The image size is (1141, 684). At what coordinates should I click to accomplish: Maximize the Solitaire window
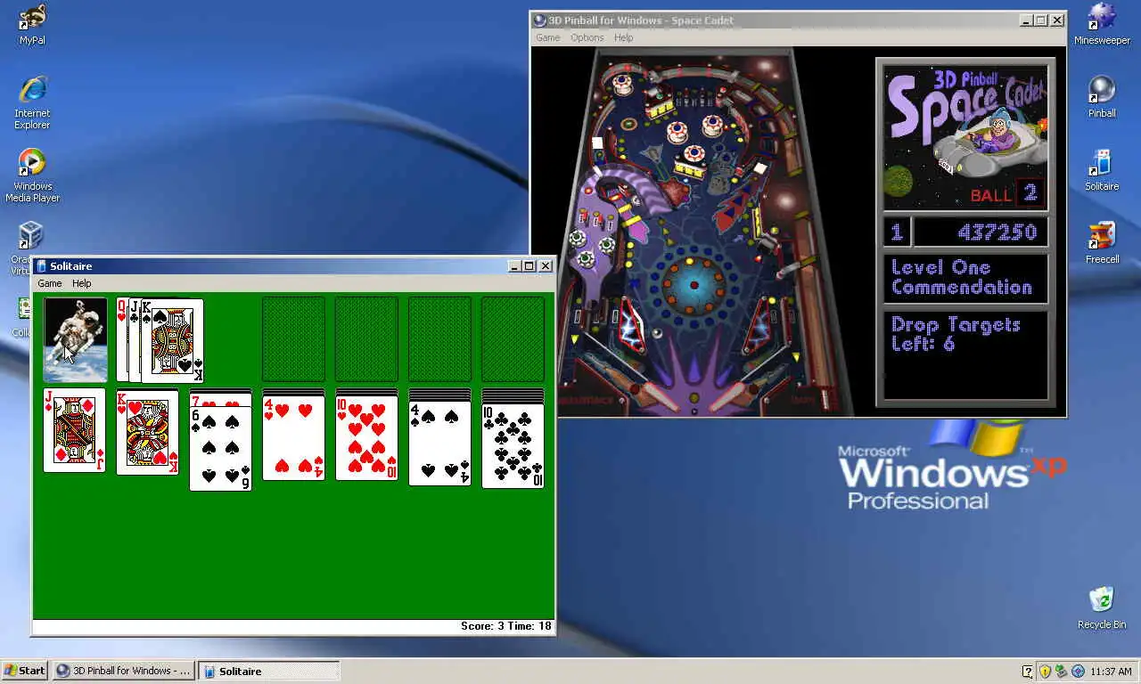(x=529, y=265)
